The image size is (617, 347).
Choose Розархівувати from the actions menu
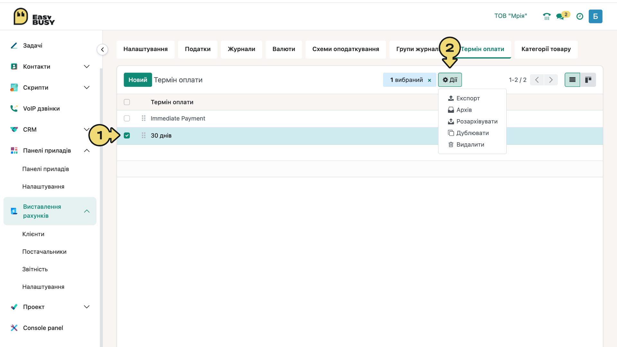pyautogui.click(x=473, y=121)
